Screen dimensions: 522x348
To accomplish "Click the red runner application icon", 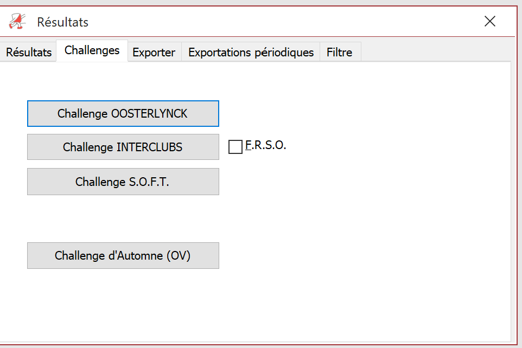I will (x=17, y=21).
